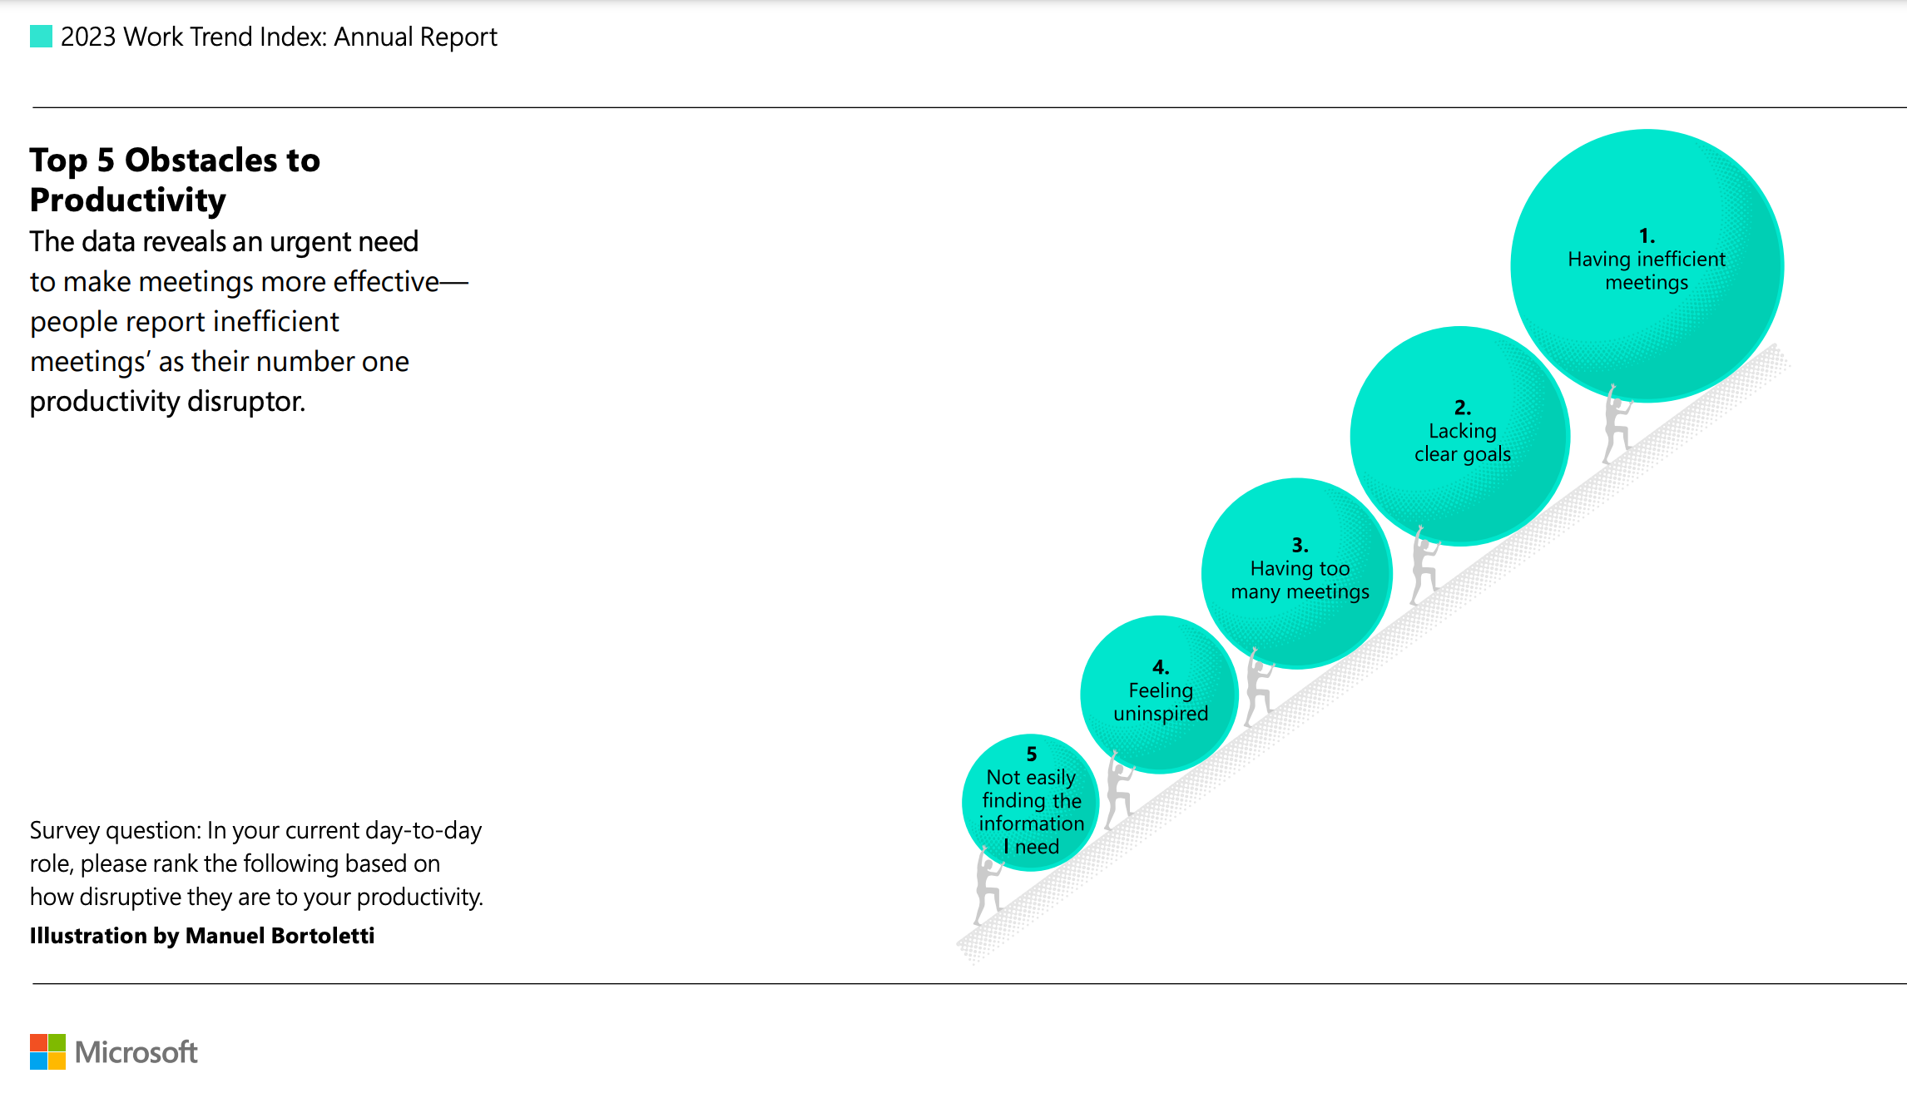Click the number 1. inside top circle
This screenshot has width=1907, height=1103.
tap(1647, 236)
